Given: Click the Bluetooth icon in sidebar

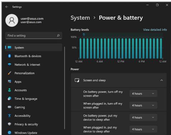Looking at the screenshot, I should coord(10,56).
